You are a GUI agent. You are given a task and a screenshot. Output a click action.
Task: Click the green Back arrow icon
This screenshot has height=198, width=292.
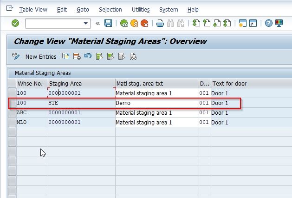[x=124, y=24]
